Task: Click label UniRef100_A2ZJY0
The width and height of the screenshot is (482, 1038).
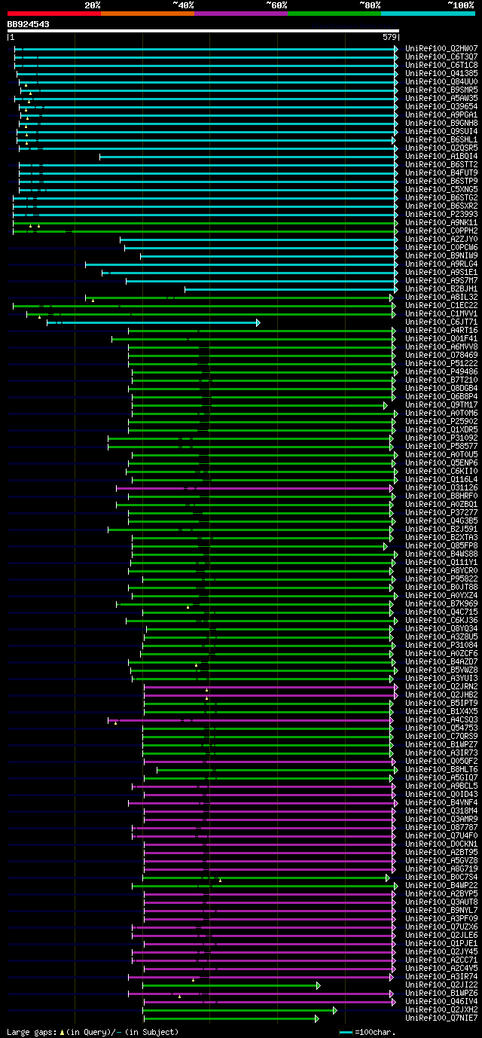Action: [441, 239]
